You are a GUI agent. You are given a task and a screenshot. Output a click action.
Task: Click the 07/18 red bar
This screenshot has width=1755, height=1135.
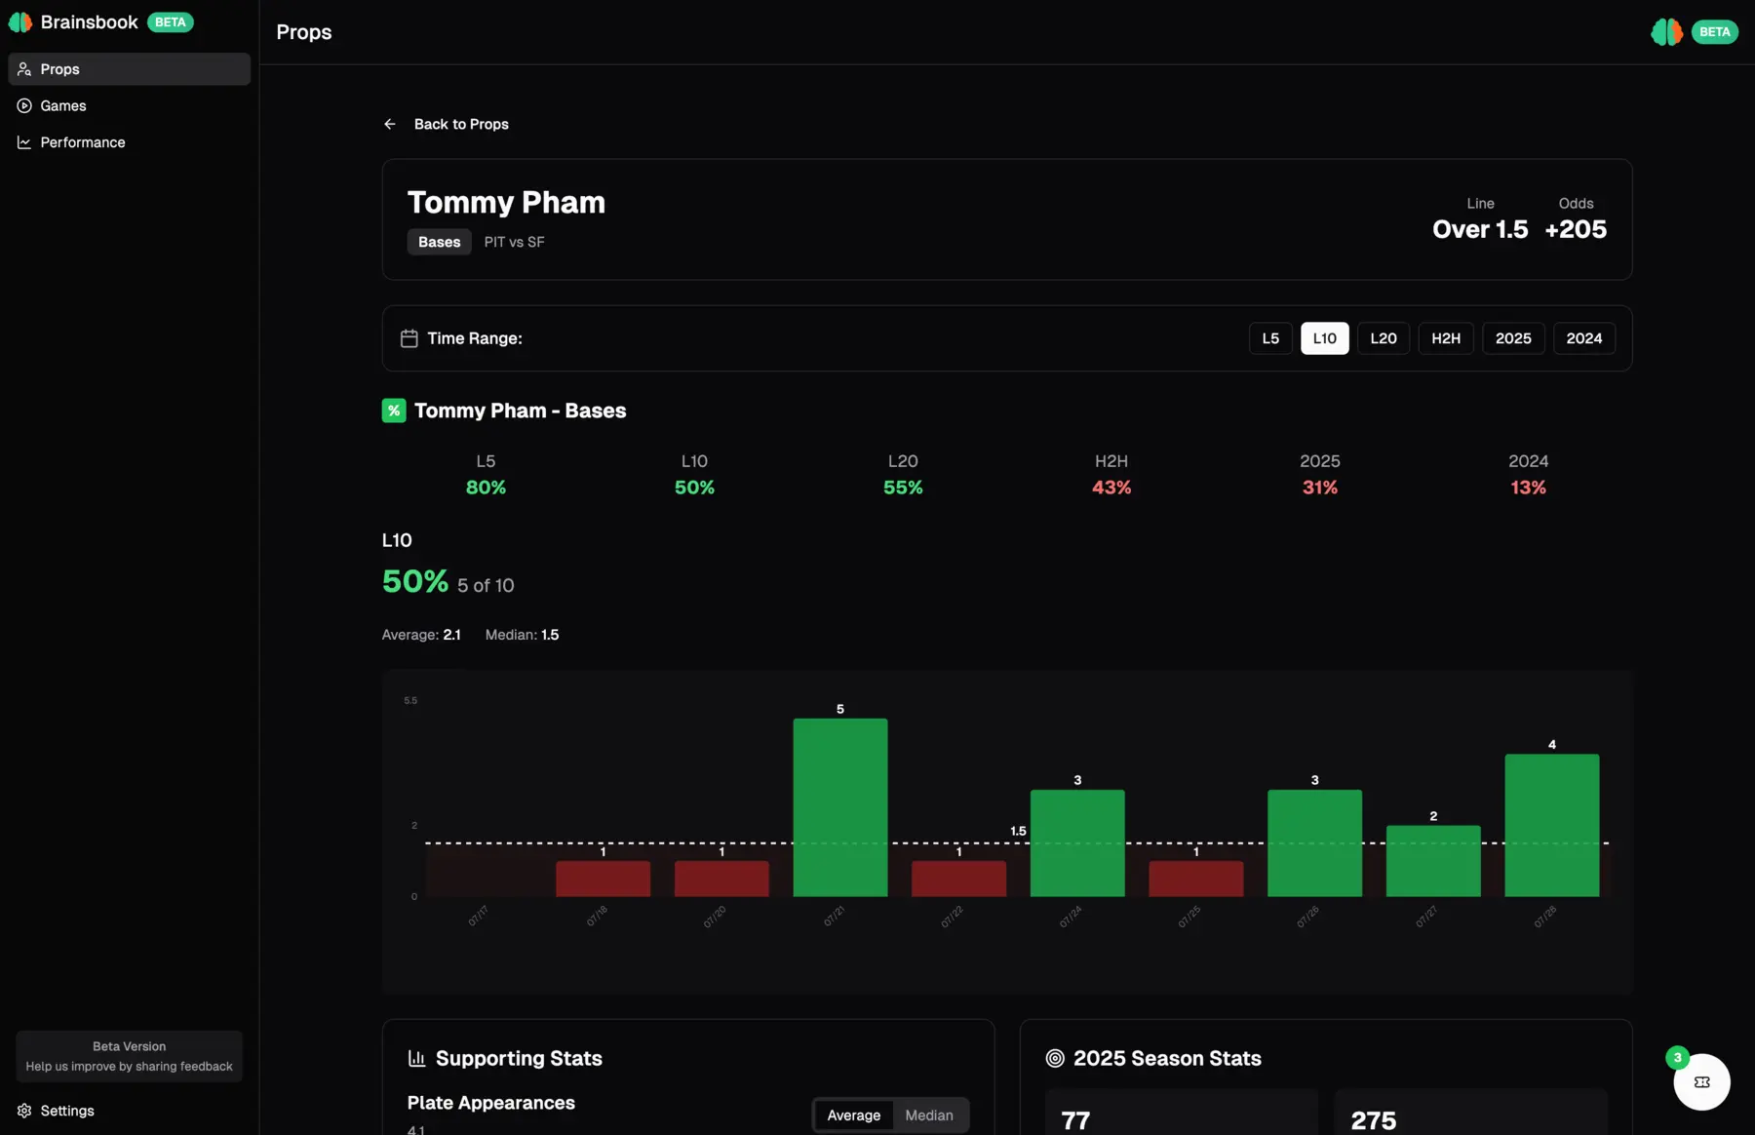(604, 879)
